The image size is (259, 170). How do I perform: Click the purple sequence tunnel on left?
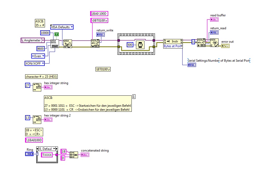pos(119,40)
